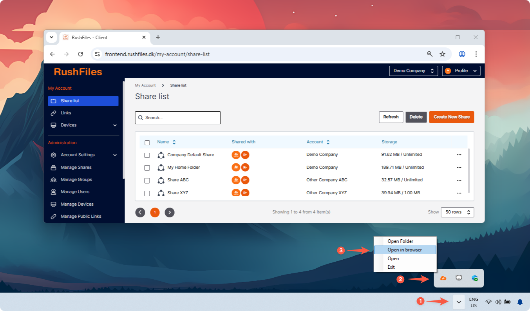The width and height of the screenshot is (530, 311).
Task: Click the share list vertical scrollbar
Action: [x=469, y=170]
